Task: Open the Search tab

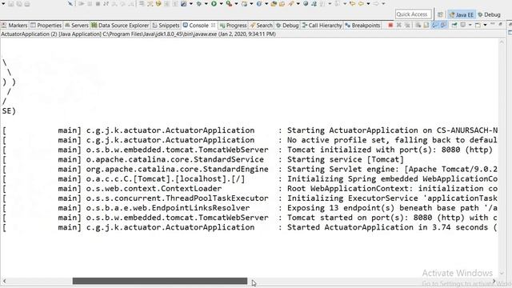Action: coord(262,25)
